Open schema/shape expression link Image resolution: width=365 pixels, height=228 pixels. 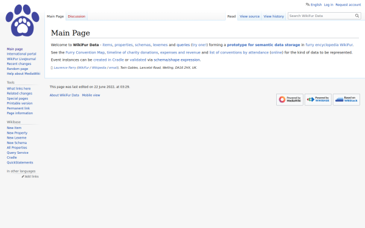[x=176, y=60]
